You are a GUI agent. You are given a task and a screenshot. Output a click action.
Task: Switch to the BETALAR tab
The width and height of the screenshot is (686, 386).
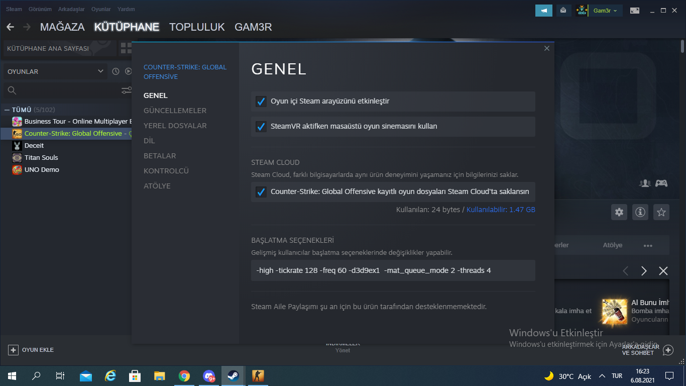click(160, 156)
